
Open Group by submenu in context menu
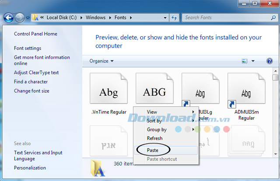pos(166,129)
